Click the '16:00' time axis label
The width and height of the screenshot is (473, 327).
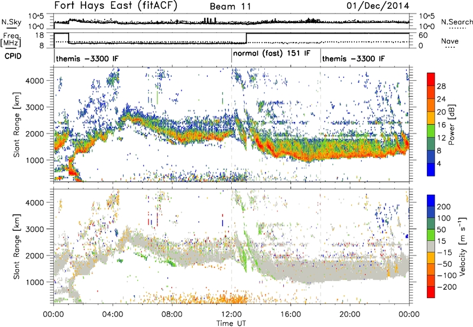pos(290,315)
